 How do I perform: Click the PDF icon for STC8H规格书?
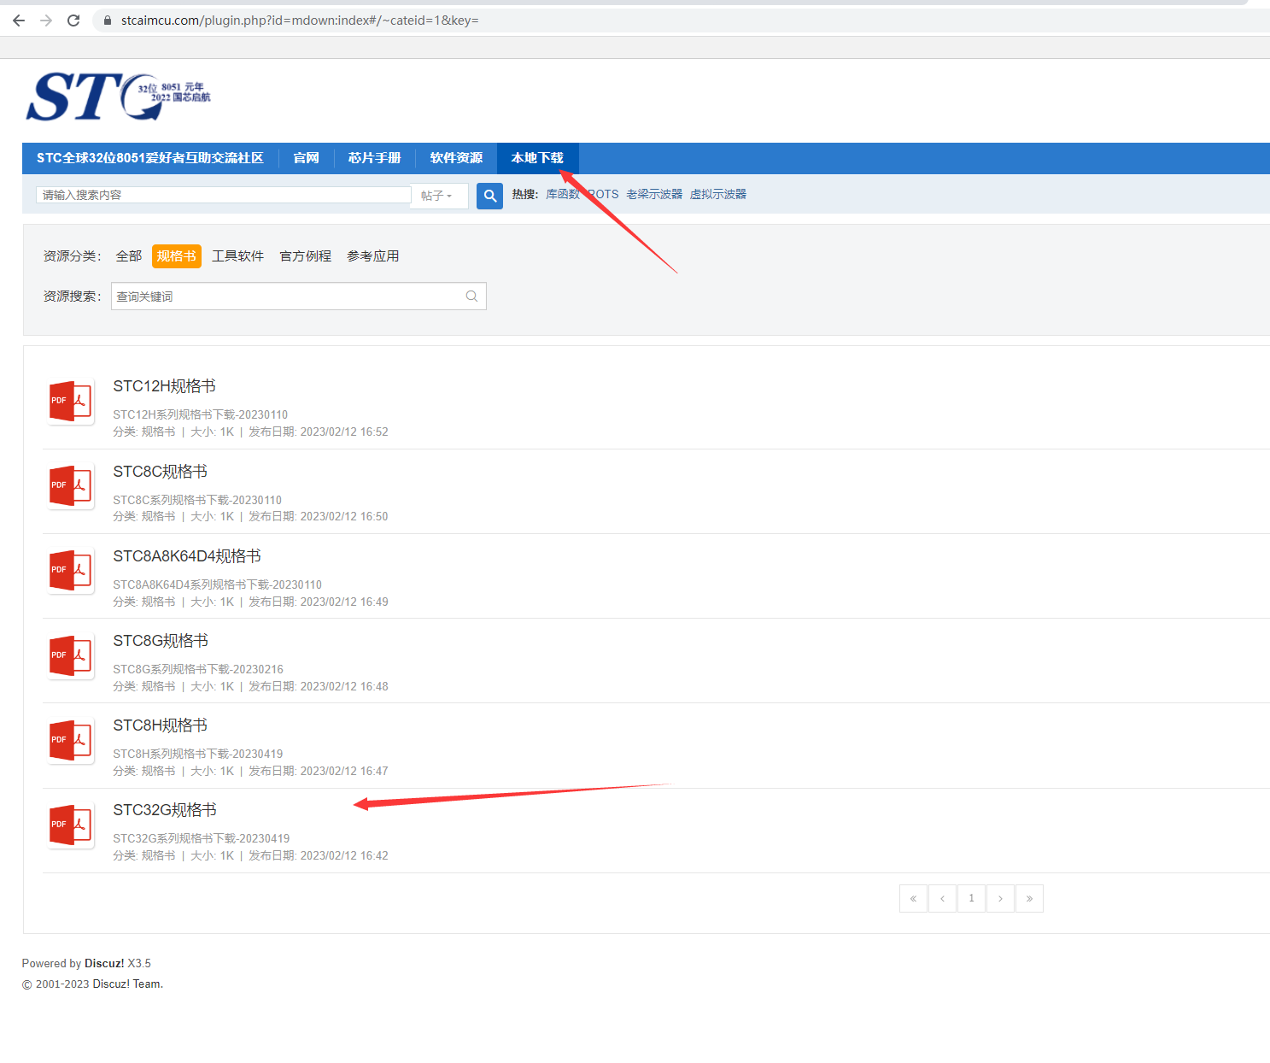(71, 741)
